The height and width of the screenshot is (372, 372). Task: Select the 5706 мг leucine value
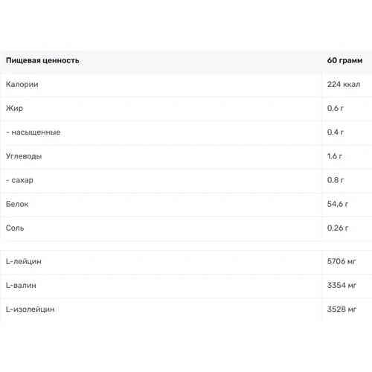pos(341,261)
